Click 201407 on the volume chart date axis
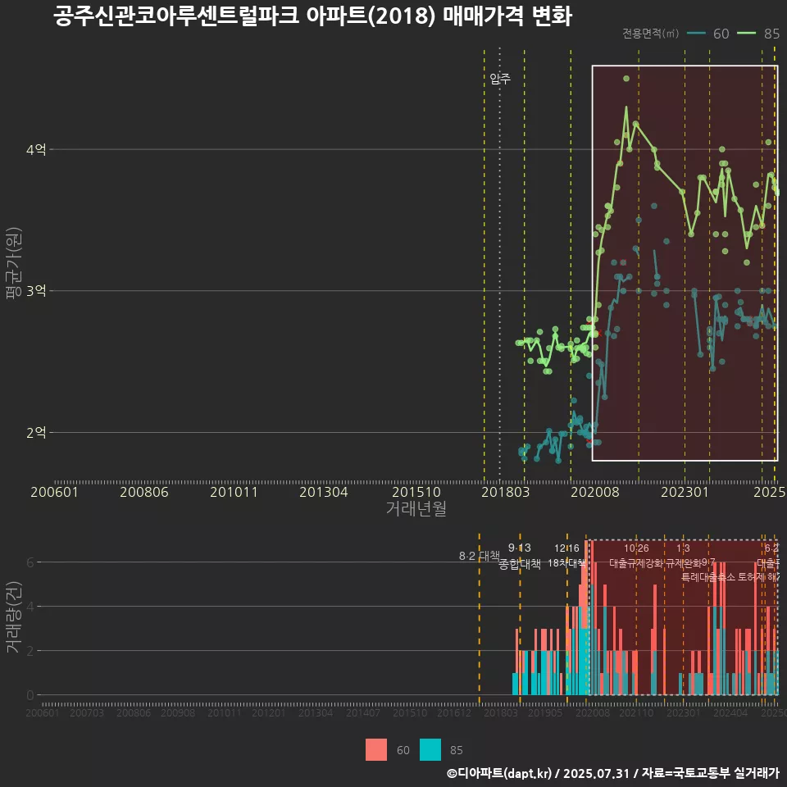787x787 pixels. pos(363,712)
